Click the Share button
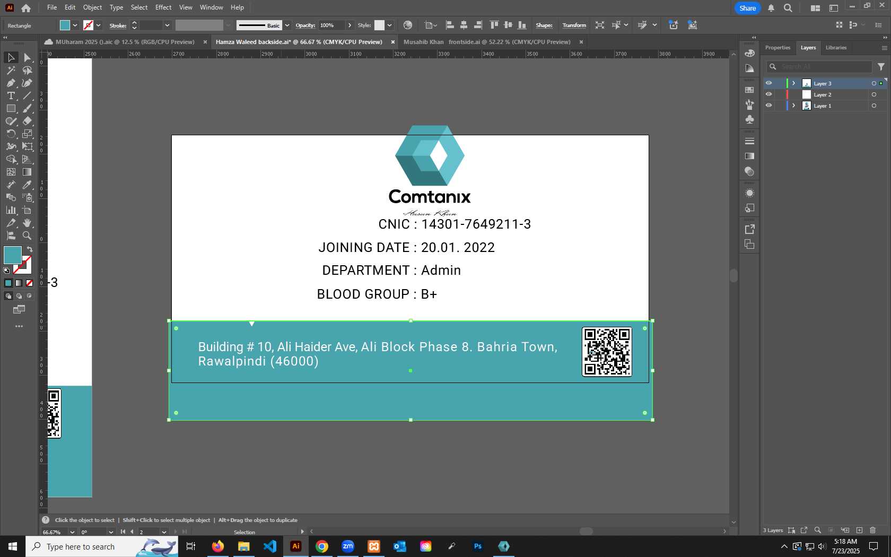 (747, 8)
